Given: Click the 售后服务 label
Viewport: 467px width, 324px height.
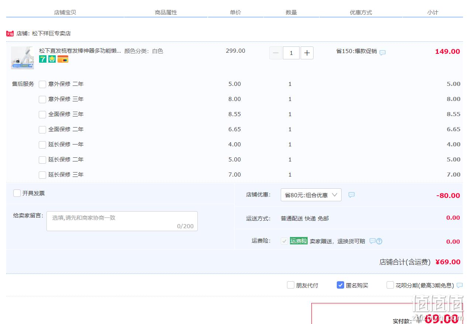Looking at the screenshot, I should click(23, 84).
